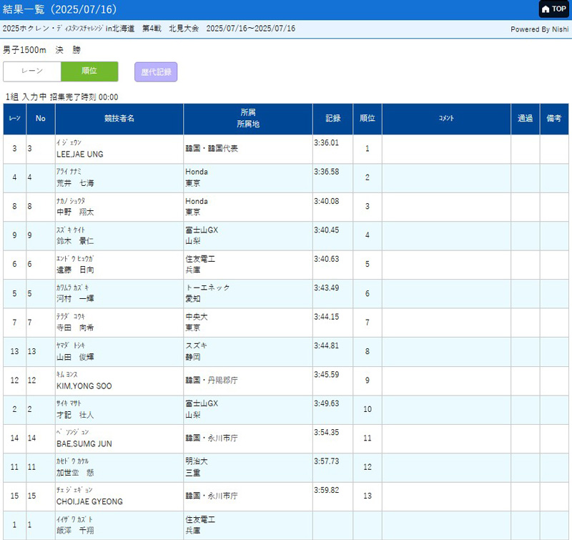Image resolution: width=572 pixels, height=540 pixels.
Task: Select athlete 寺田 向希
Action: 75,328
